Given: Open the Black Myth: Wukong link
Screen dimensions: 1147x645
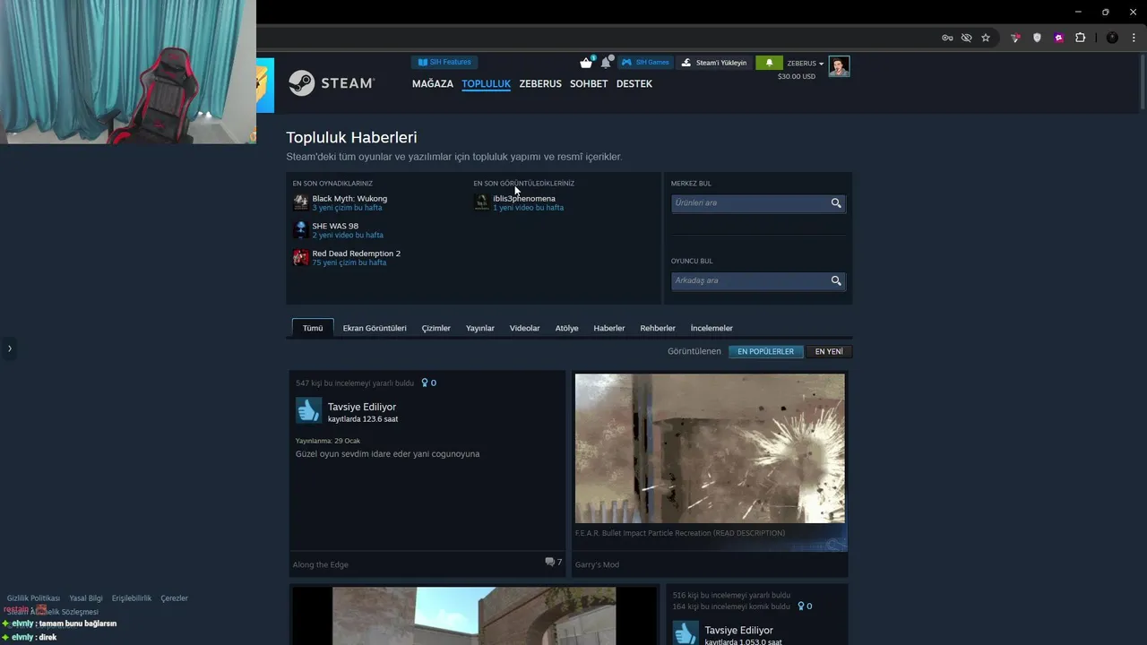Looking at the screenshot, I should [349, 199].
